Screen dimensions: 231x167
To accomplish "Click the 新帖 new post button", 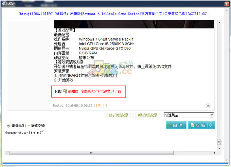I will tap(201, 125).
